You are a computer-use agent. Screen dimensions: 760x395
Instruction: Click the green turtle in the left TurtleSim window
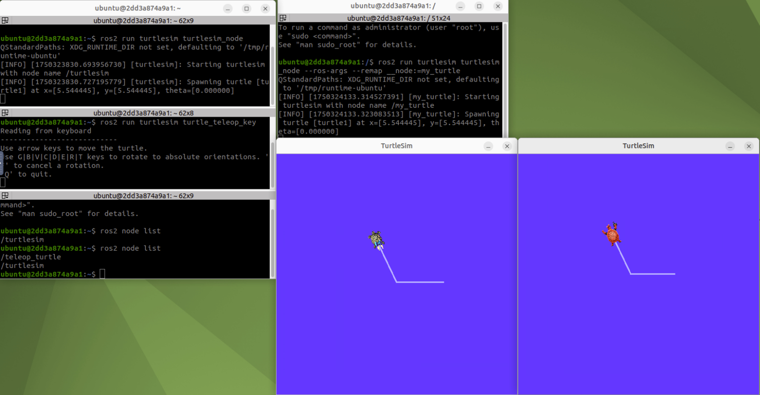pyautogui.click(x=377, y=240)
